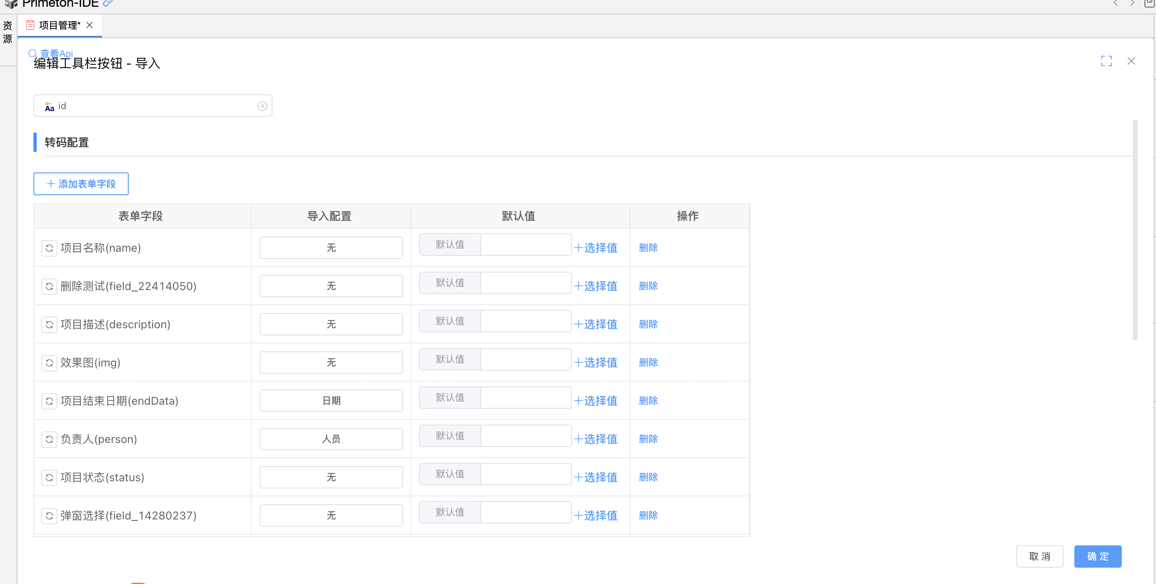Clear the id field with the X icon
Image resolution: width=1156 pixels, height=584 pixels.
tap(263, 106)
